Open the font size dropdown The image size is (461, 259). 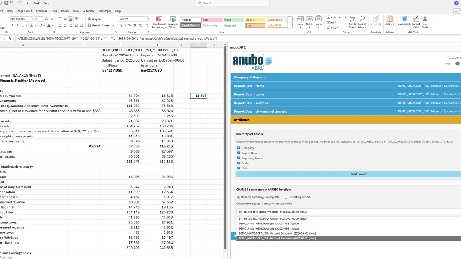[x=42, y=19]
